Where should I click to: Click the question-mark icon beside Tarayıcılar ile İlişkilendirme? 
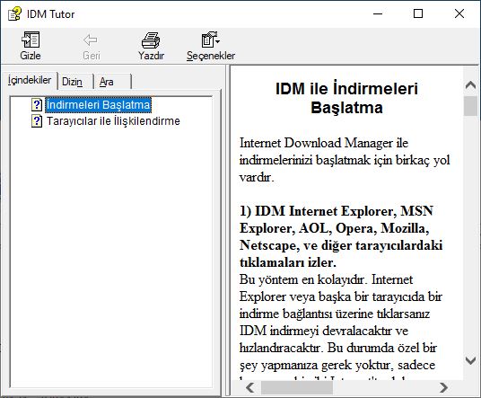37,121
